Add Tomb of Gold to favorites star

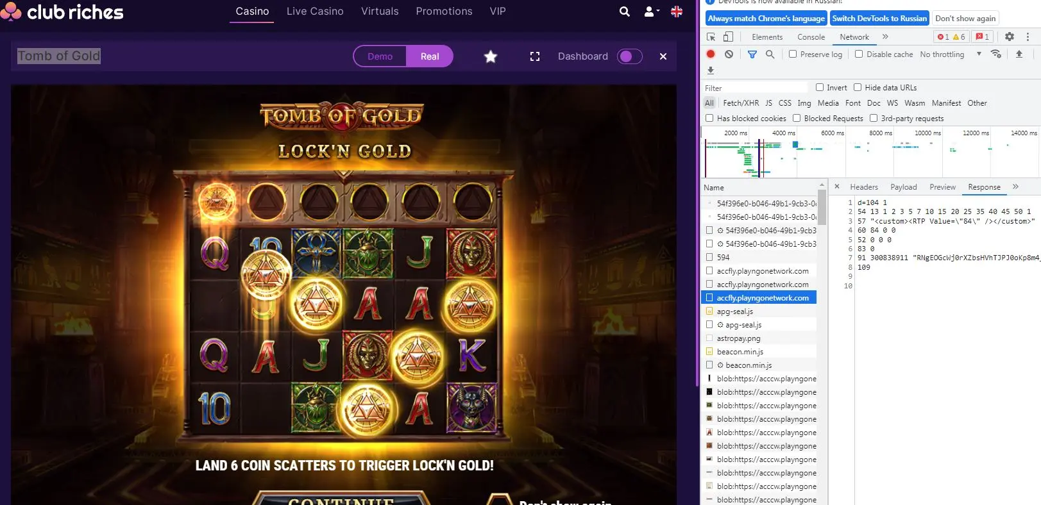(491, 56)
